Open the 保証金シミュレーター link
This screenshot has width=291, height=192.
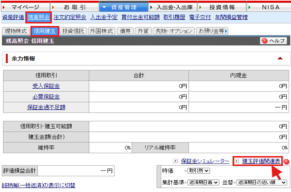[x=205, y=161]
